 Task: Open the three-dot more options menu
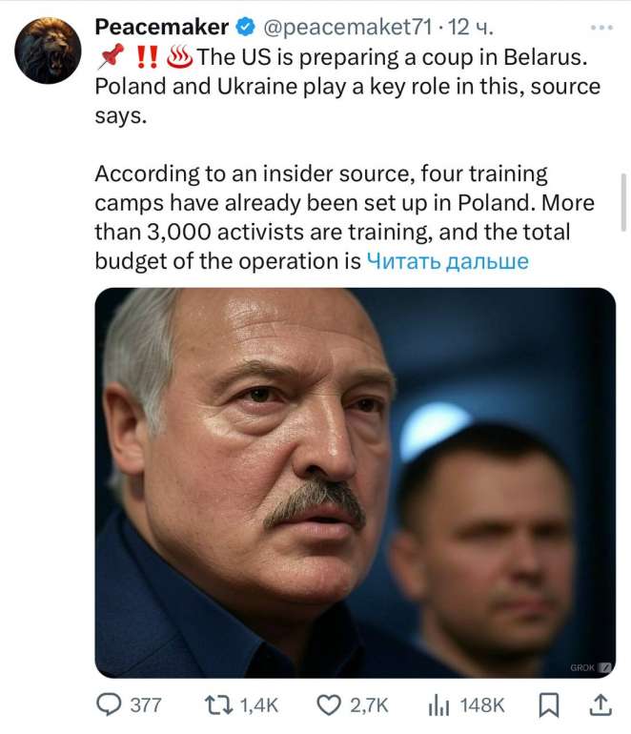coord(602,27)
